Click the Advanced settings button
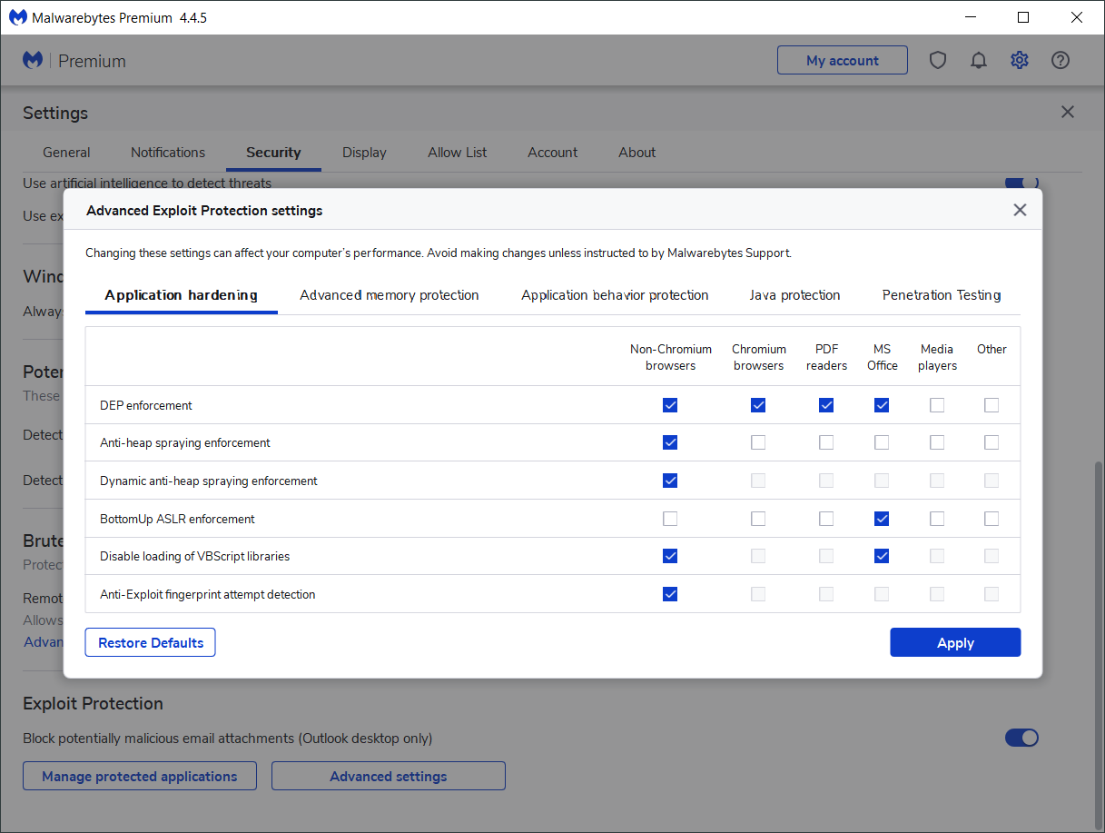Image resolution: width=1105 pixels, height=833 pixels. coord(389,776)
